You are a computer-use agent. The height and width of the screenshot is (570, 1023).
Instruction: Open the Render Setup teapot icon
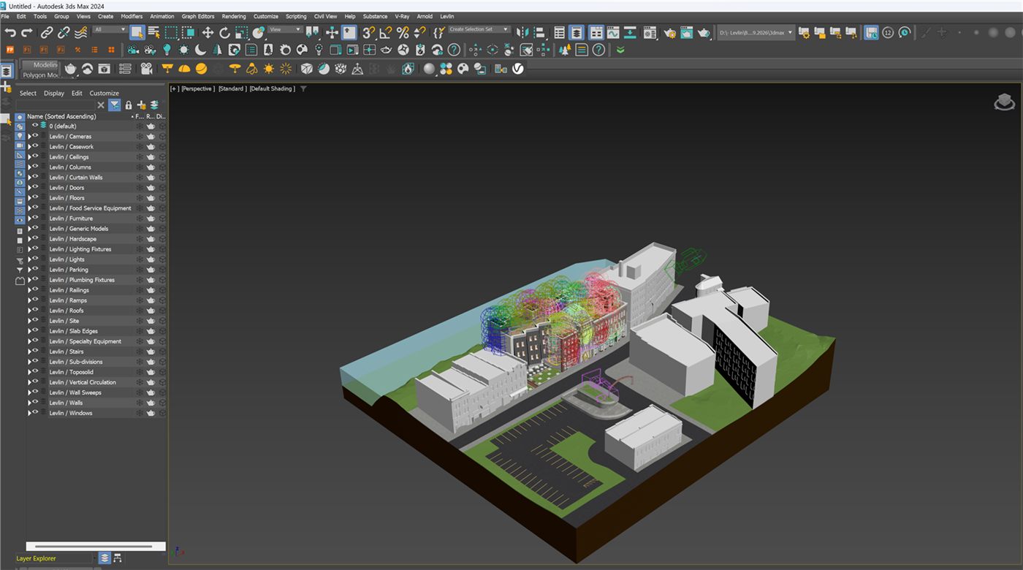click(x=670, y=32)
